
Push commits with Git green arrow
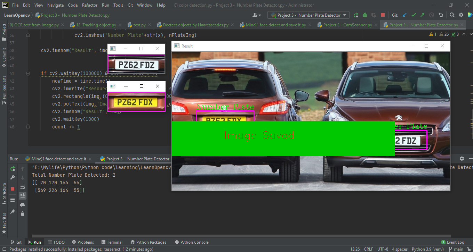tap(423, 15)
